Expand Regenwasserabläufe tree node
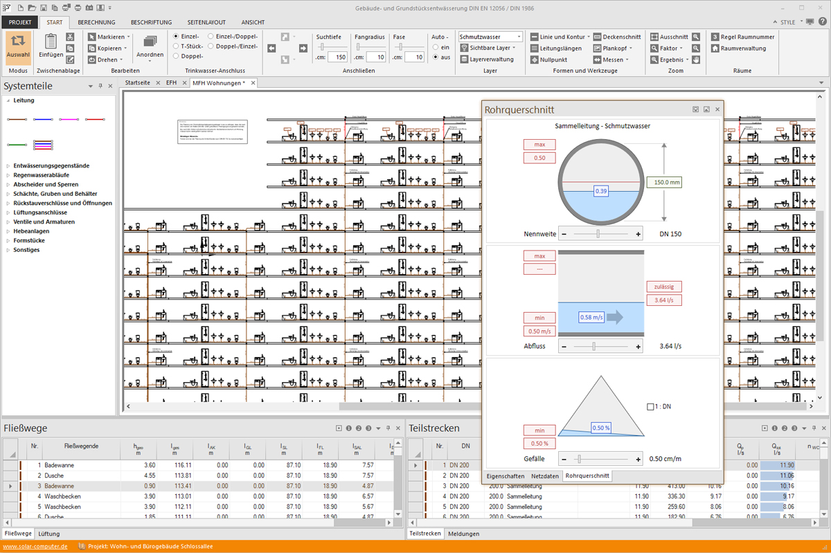The width and height of the screenshot is (831, 553). click(8, 175)
